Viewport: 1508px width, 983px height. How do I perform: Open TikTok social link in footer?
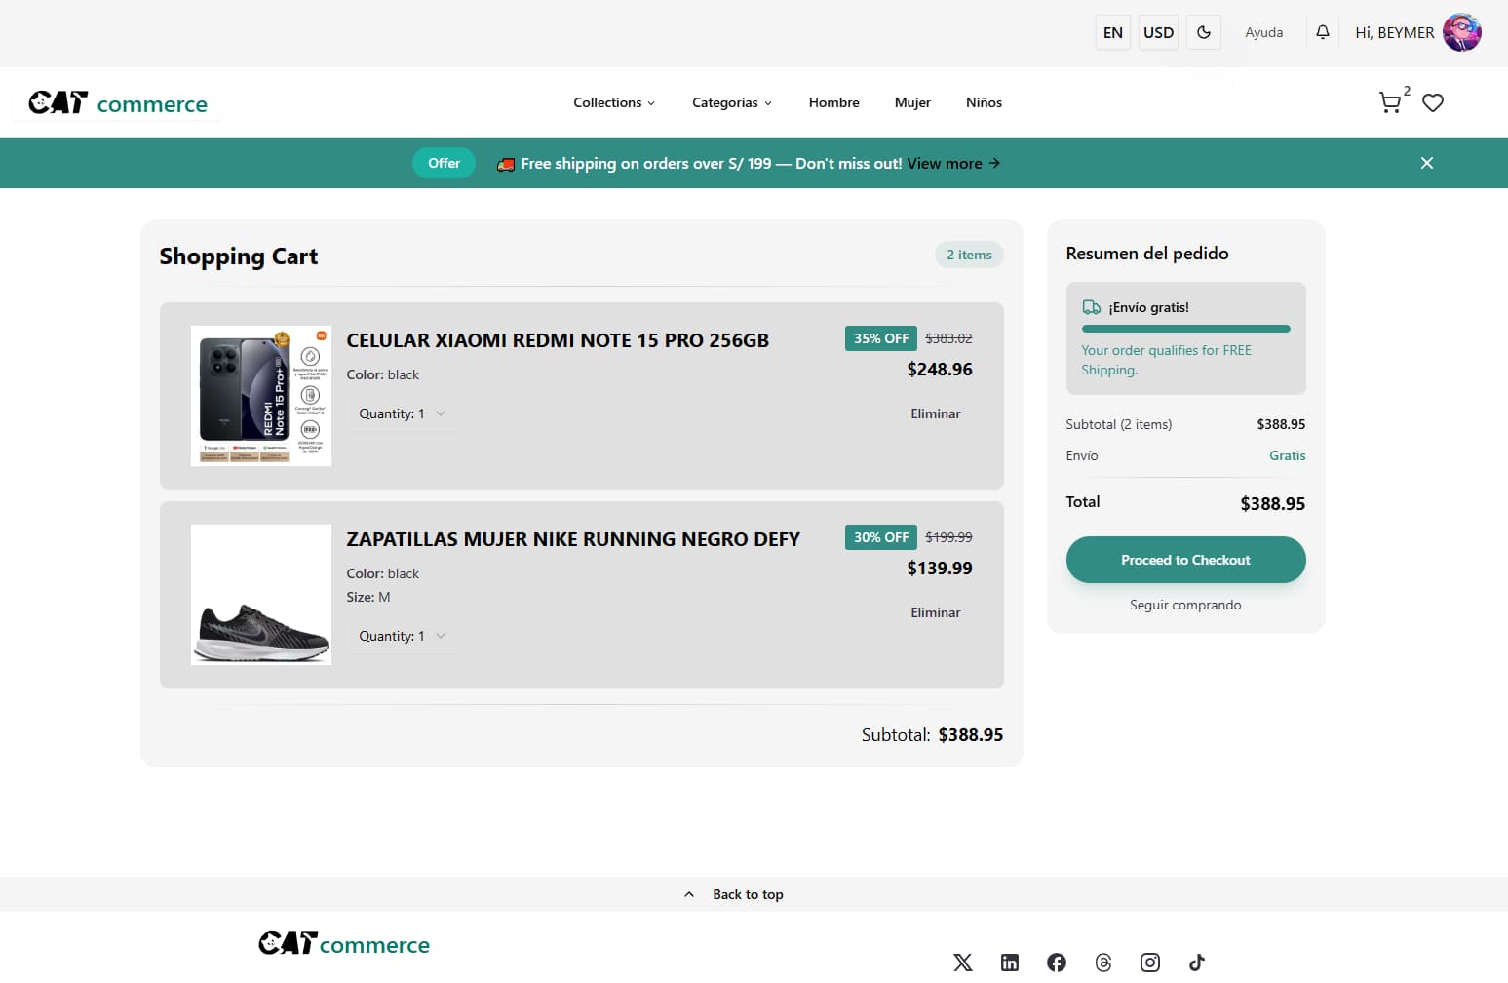click(x=1197, y=963)
